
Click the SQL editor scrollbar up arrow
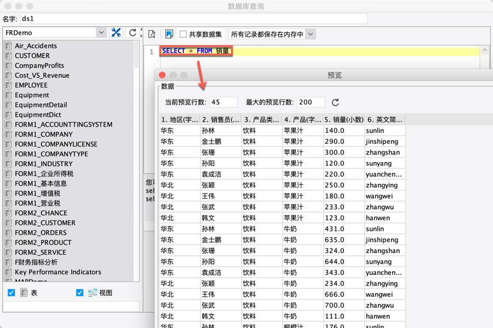[x=485, y=50]
